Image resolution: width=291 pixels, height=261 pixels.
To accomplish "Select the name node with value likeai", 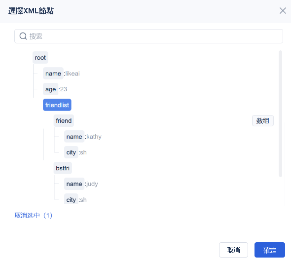I will pyautogui.click(x=53, y=74).
